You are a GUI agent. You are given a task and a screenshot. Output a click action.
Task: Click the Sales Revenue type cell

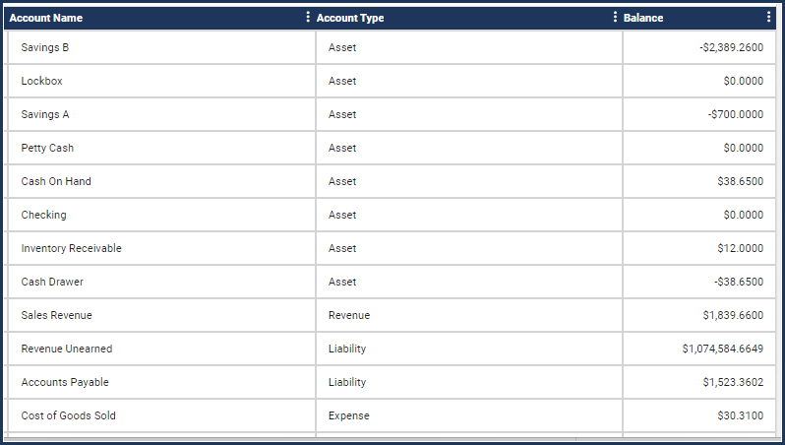(x=469, y=315)
